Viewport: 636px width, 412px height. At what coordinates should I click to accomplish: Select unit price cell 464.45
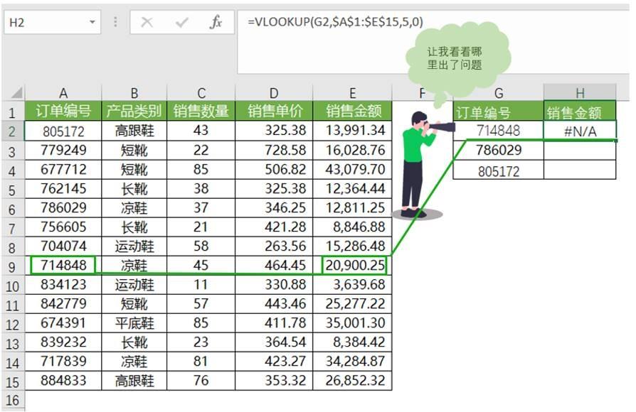click(x=274, y=266)
